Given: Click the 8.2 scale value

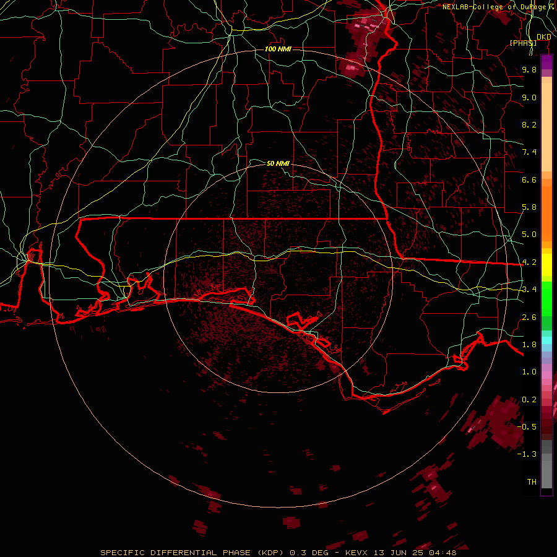Looking at the screenshot, I should pos(529,124).
